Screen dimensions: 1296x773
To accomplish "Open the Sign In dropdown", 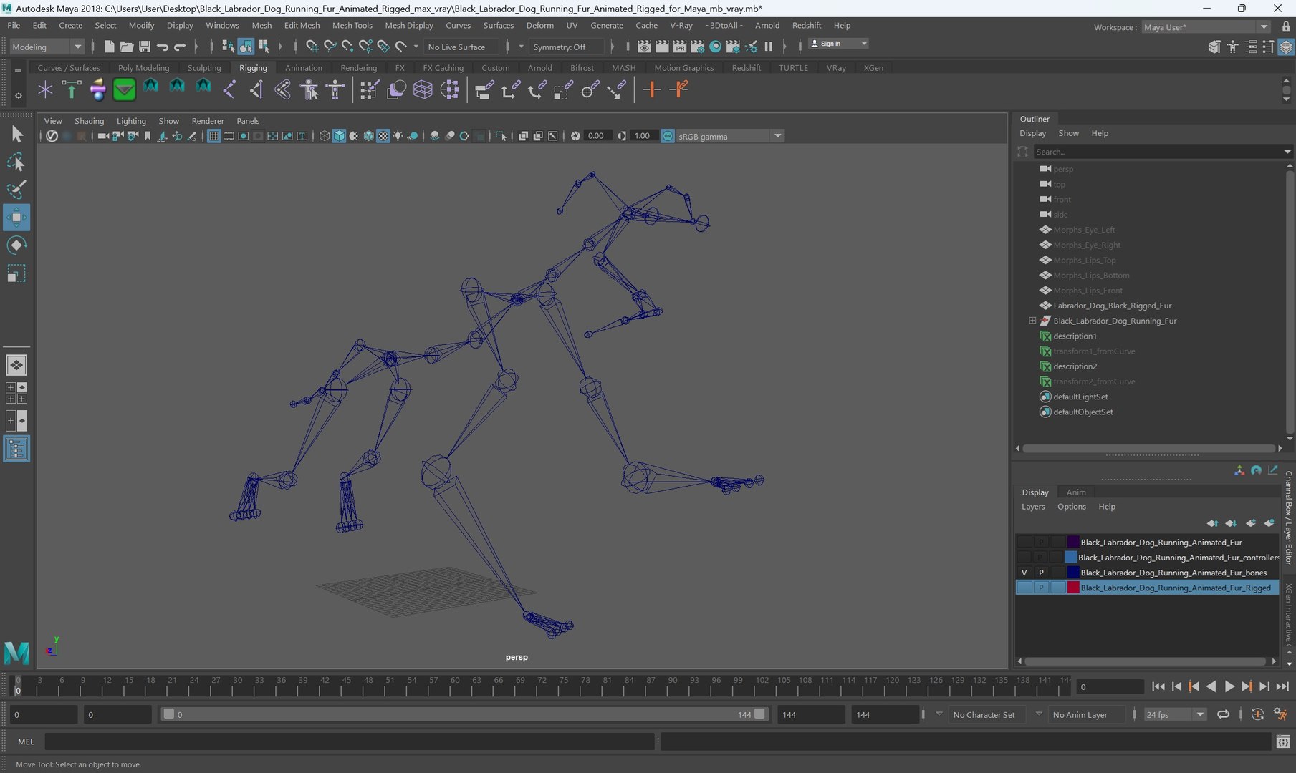I will pos(838,44).
